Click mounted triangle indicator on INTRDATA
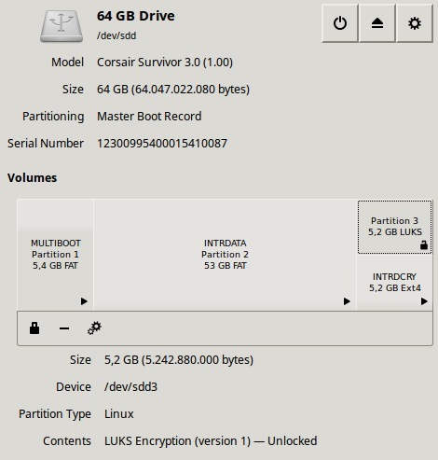 pyautogui.click(x=347, y=301)
